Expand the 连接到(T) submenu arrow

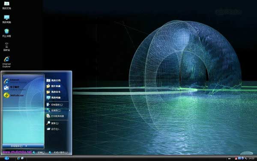(x=69, y=110)
